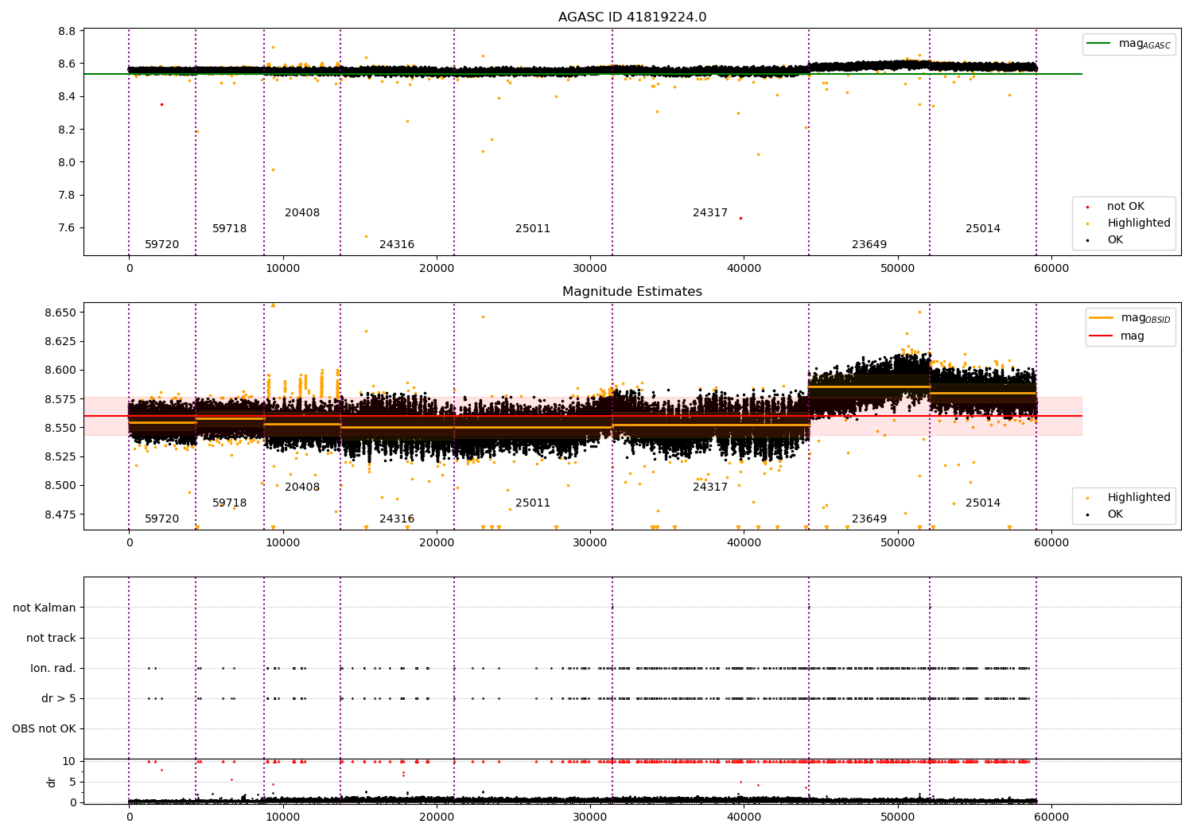Click the plot title 'AGASC ID 41819224.0'
This screenshot has height=835, width=1193.
[632, 17]
